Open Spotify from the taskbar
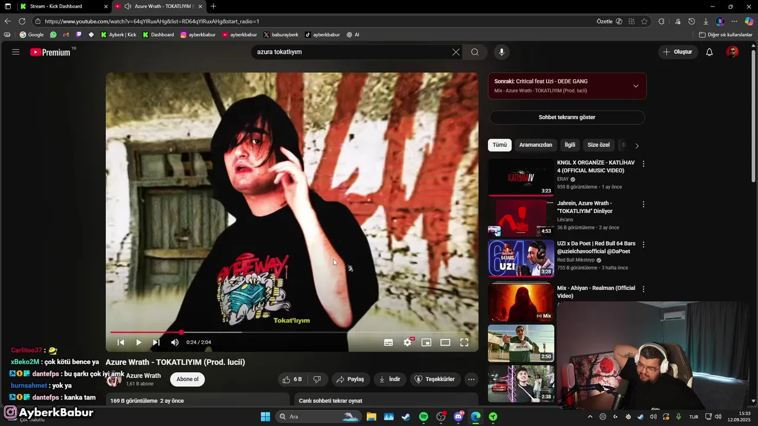This screenshot has height=426, width=758. point(423,417)
